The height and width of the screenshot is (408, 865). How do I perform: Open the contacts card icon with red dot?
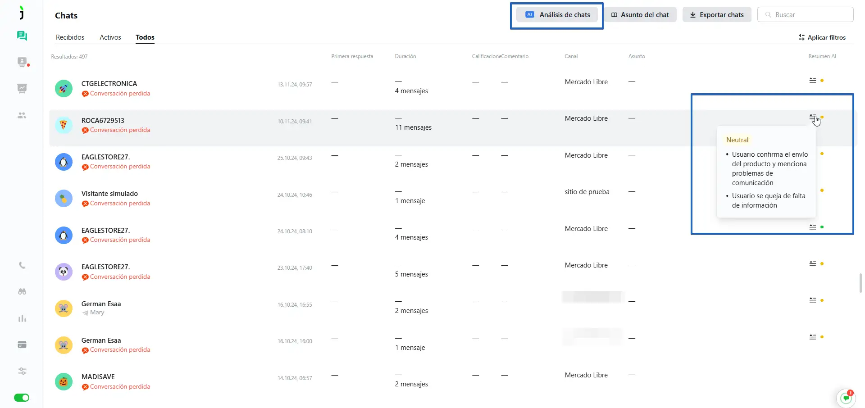pos(22,62)
